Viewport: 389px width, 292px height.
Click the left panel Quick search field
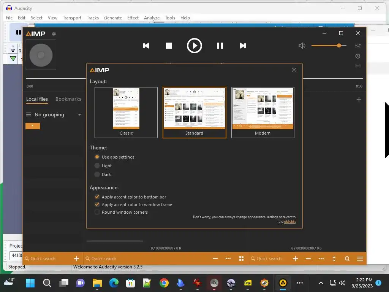pos(48,259)
